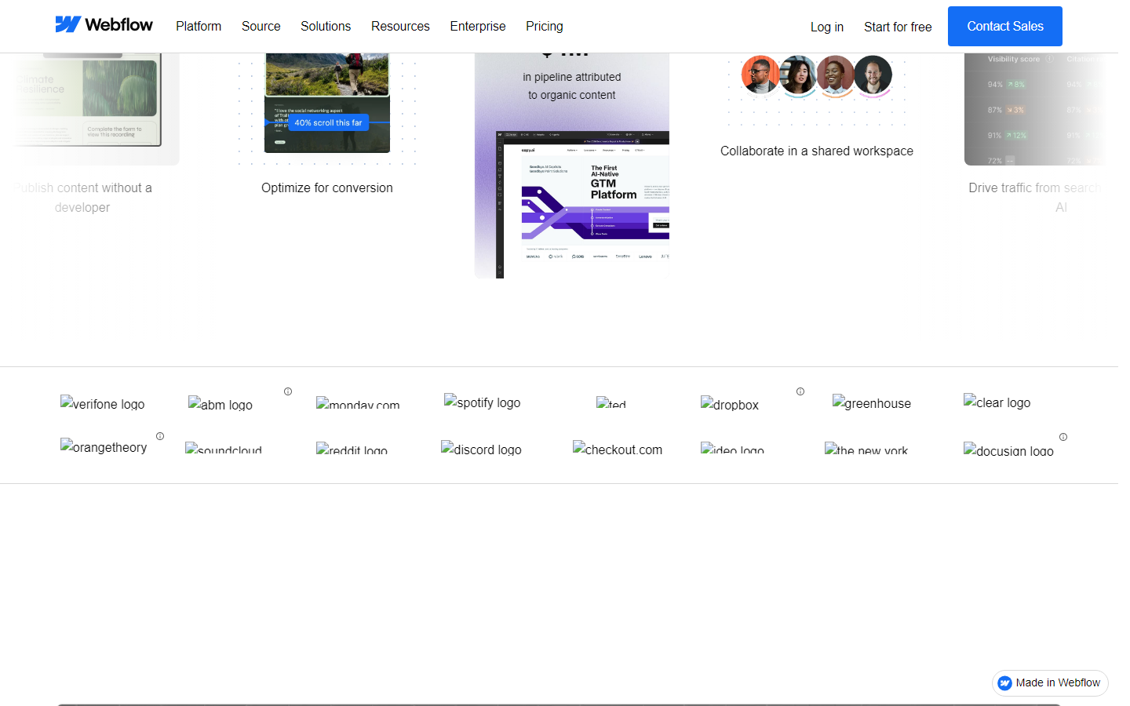Click the checkout.com logo
Screen dimensions: 1130x706
point(618,449)
